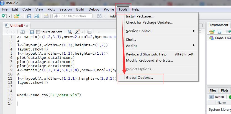Click the RStudio logo in the title bar
This screenshot has height=114, width=231.
[x=3, y=3]
